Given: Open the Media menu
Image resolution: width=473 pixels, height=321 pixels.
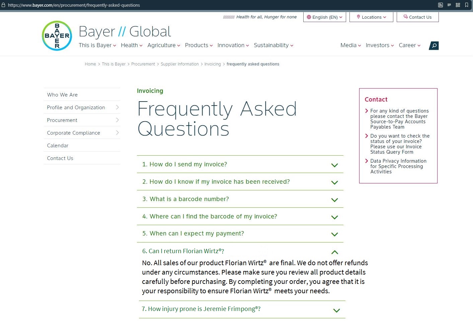Looking at the screenshot, I should click(x=350, y=45).
